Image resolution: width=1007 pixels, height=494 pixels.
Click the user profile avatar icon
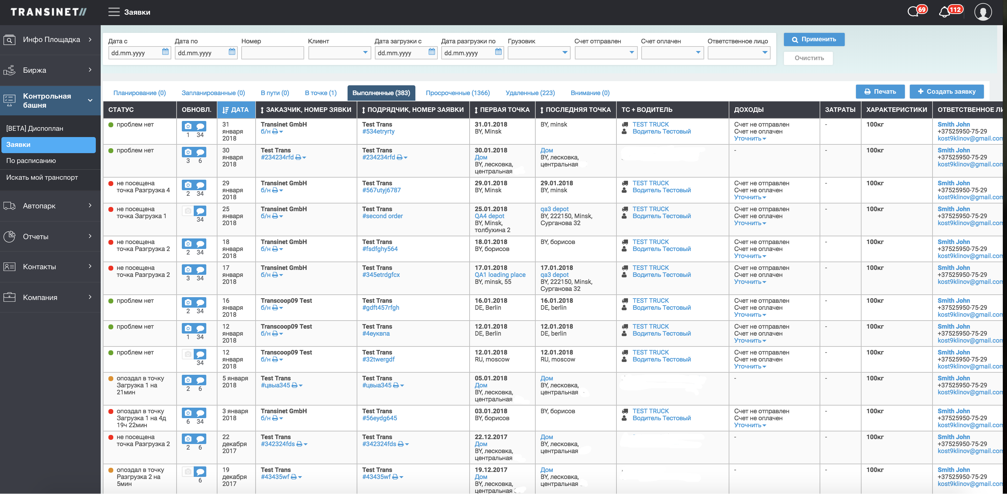pos(983,12)
